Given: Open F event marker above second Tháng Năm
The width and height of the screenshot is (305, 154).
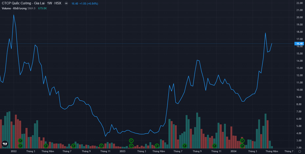Looking at the screenshot, I should pos(157,146).
